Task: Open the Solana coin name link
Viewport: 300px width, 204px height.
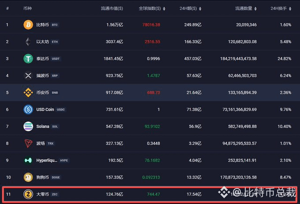Action: click(43, 126)
